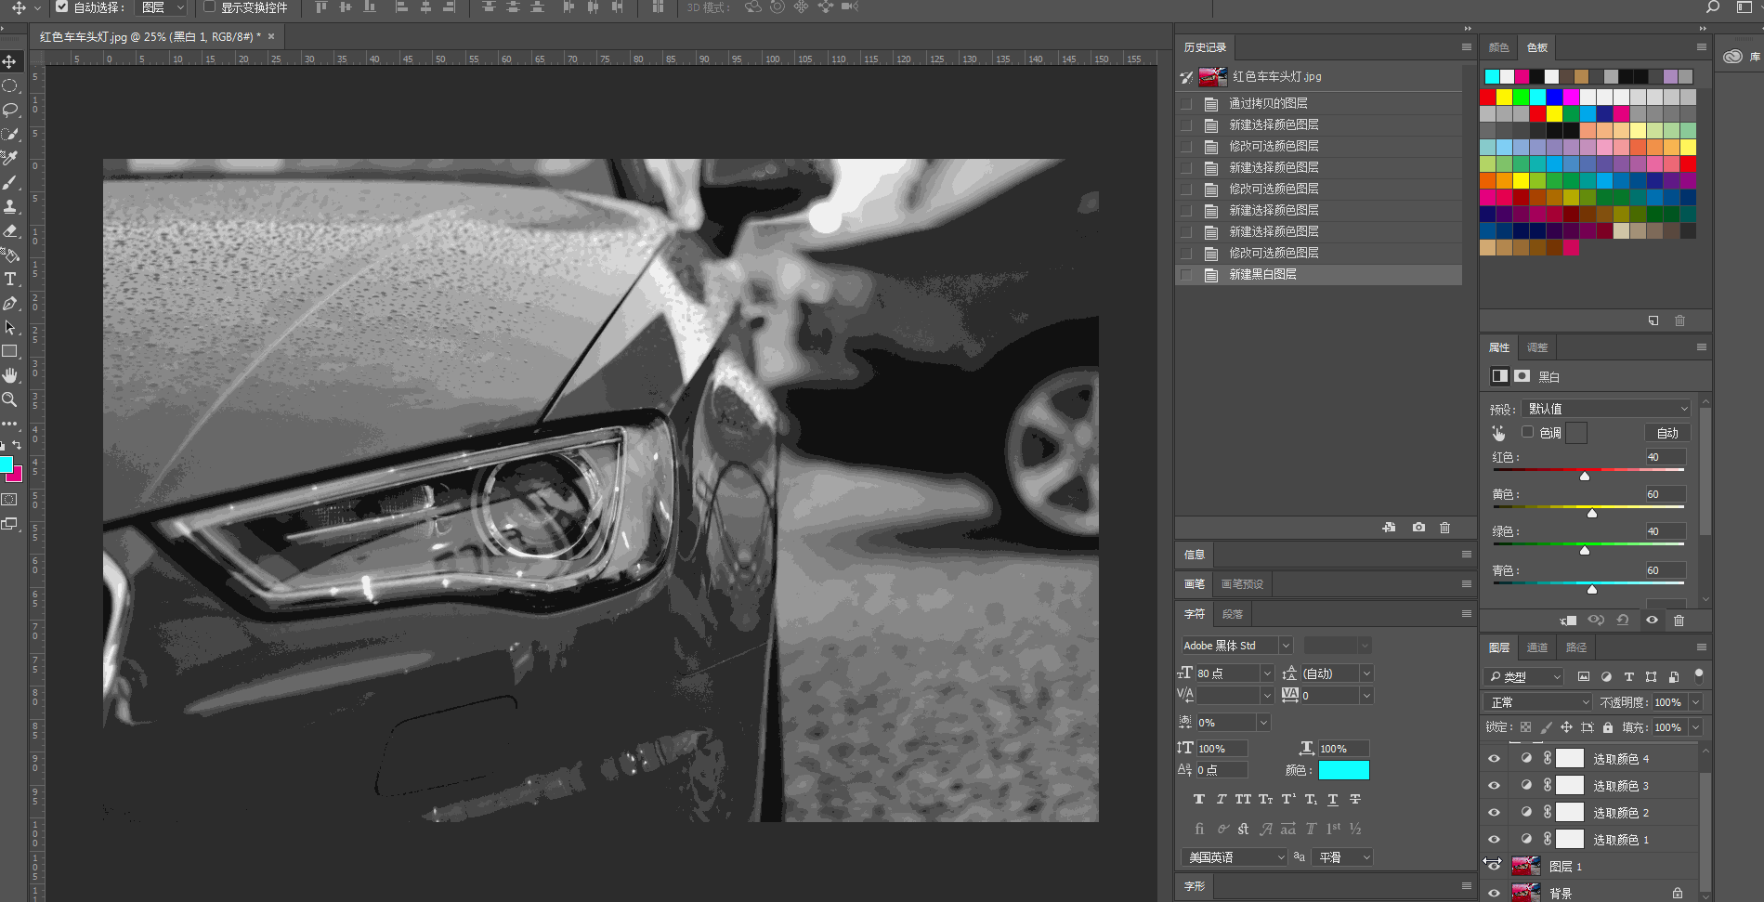Select the Rectangle shape tool

(10, 351)
